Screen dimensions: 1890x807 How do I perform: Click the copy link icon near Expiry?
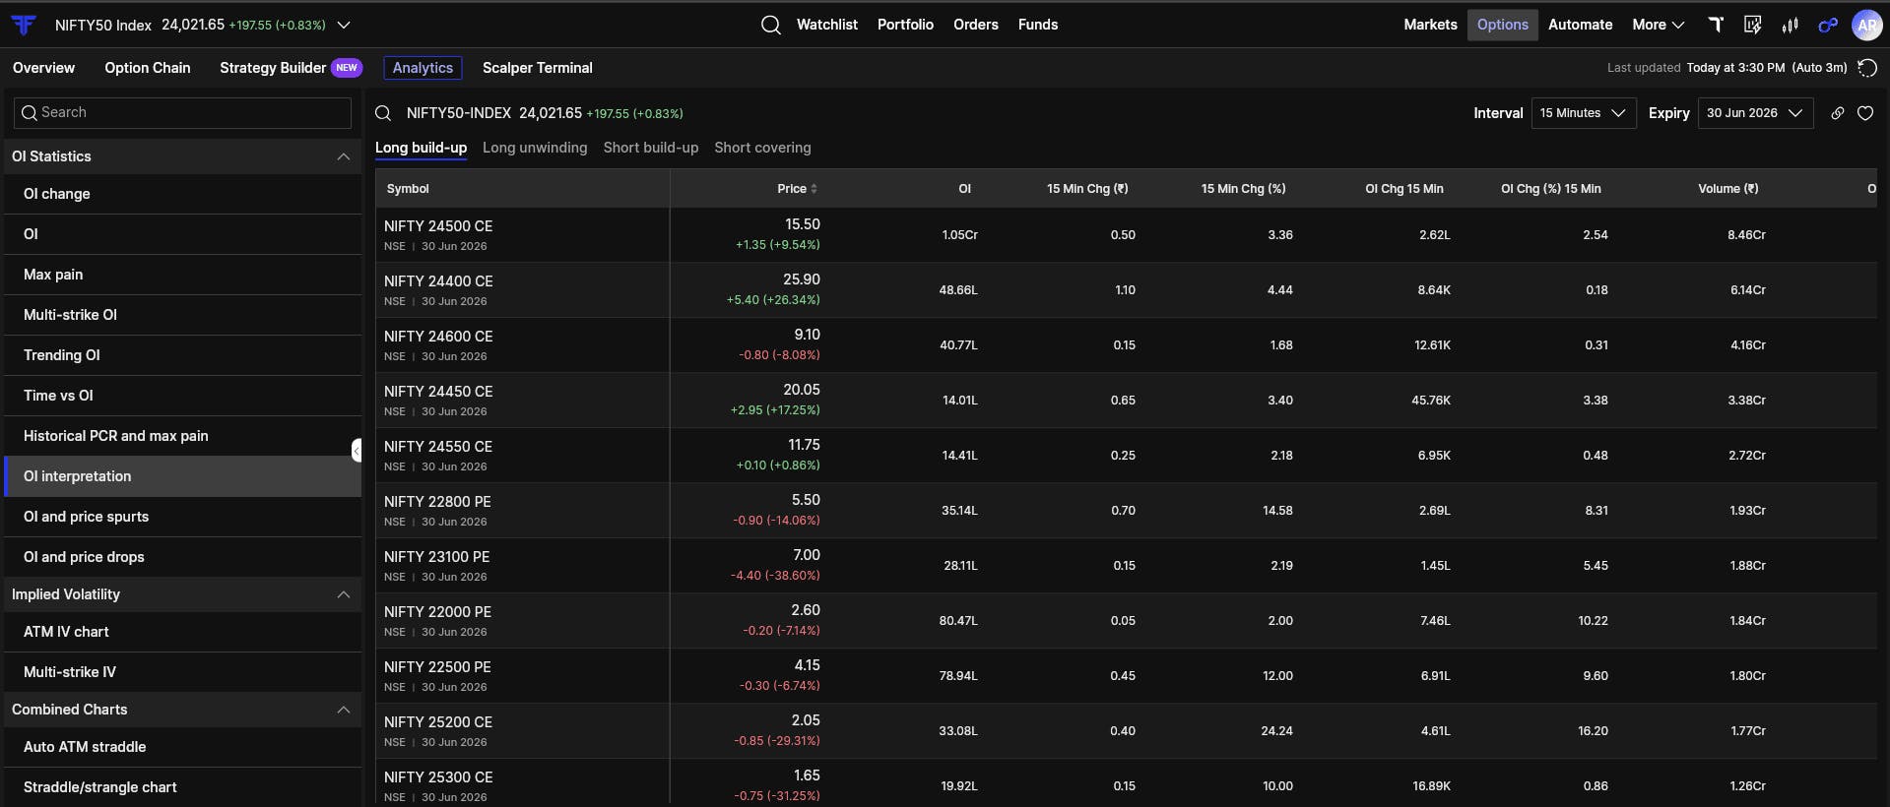point(1837,113)
